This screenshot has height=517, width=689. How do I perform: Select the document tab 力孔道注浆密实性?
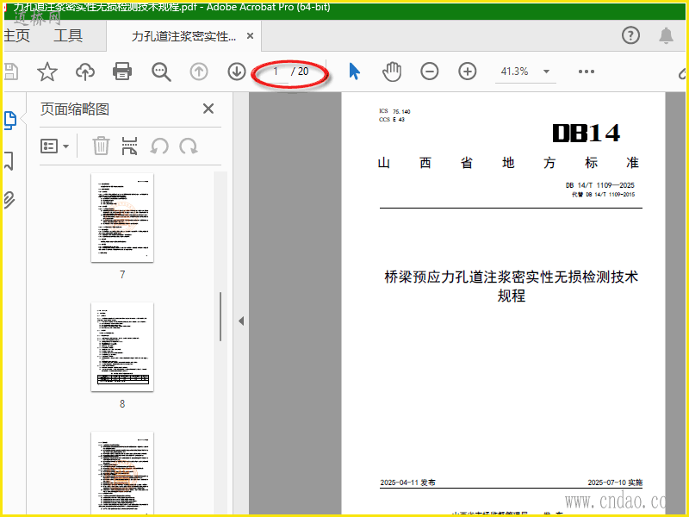[x=183, y=36]
